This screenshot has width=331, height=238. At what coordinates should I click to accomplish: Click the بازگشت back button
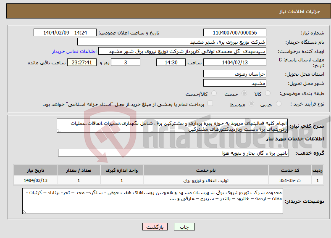(x=155, y=227)
